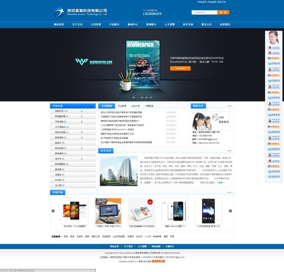The width and height of the screenshot is (284, 272).
Task: Open 打印机 product category
Action: [59, 180]
